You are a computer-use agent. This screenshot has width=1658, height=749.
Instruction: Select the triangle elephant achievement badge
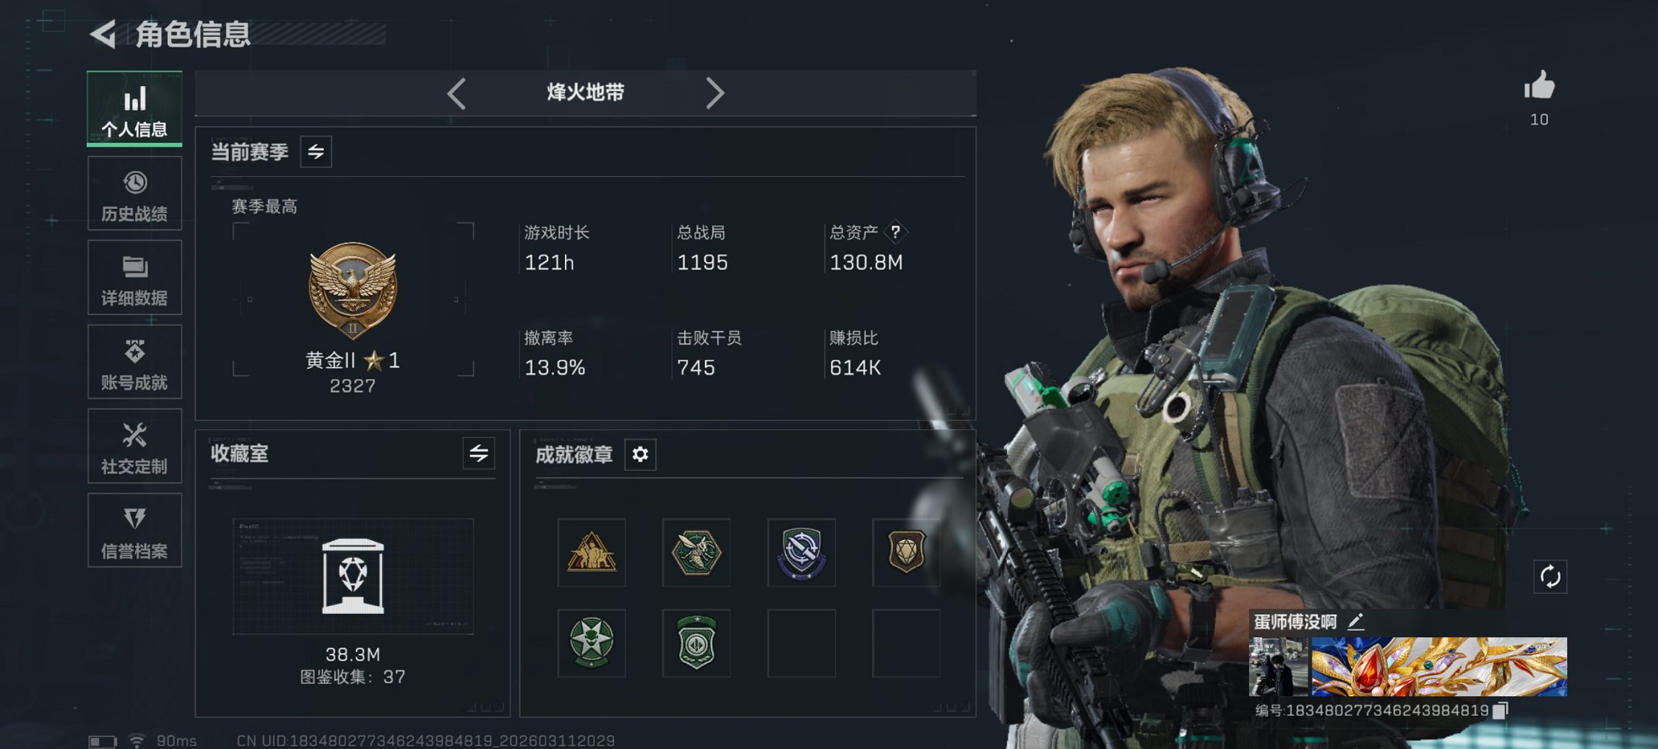pos(591,553)
